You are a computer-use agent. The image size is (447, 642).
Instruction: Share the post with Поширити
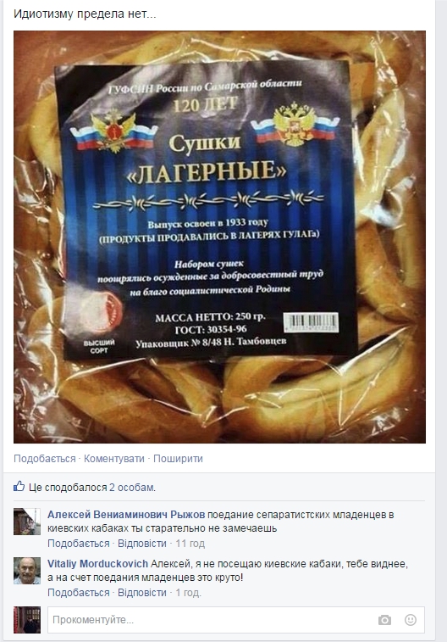pos(178,459)
